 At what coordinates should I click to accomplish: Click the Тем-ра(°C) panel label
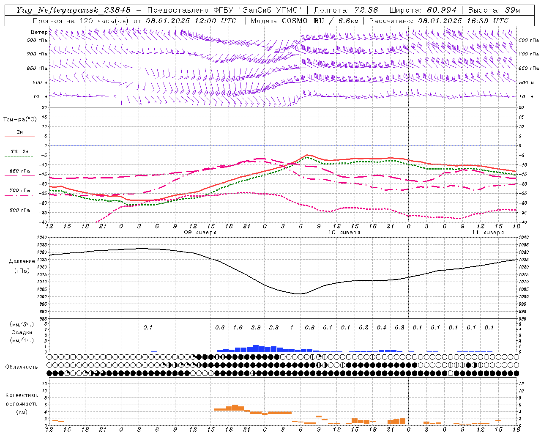point(20,120)
